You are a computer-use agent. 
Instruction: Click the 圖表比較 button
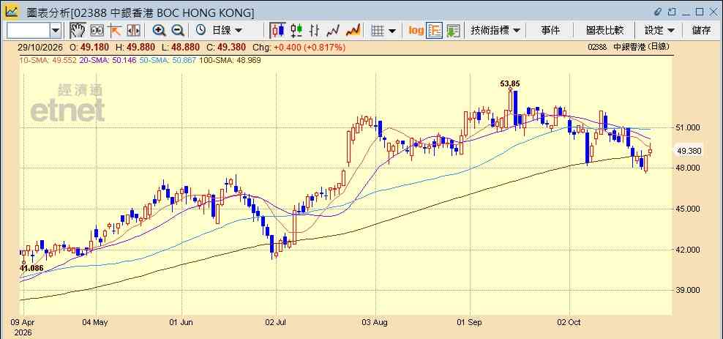pos(605,31)
